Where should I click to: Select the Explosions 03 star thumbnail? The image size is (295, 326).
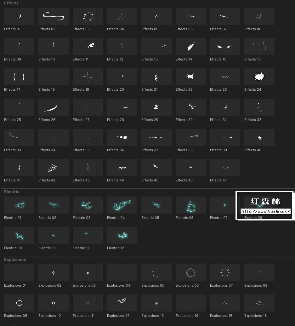(x=88, y=273)
